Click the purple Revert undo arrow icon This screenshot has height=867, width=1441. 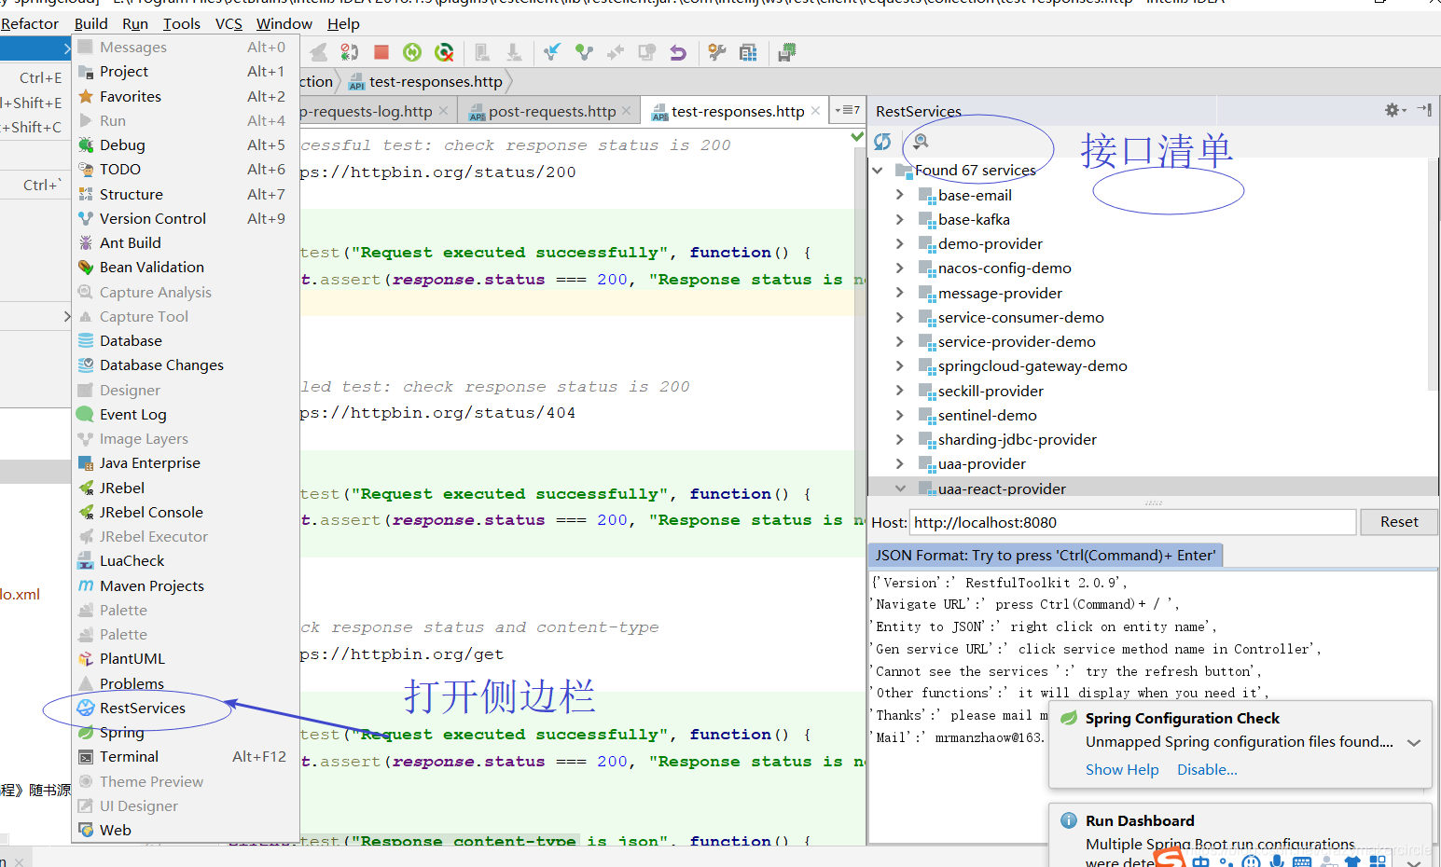[678, 52]
